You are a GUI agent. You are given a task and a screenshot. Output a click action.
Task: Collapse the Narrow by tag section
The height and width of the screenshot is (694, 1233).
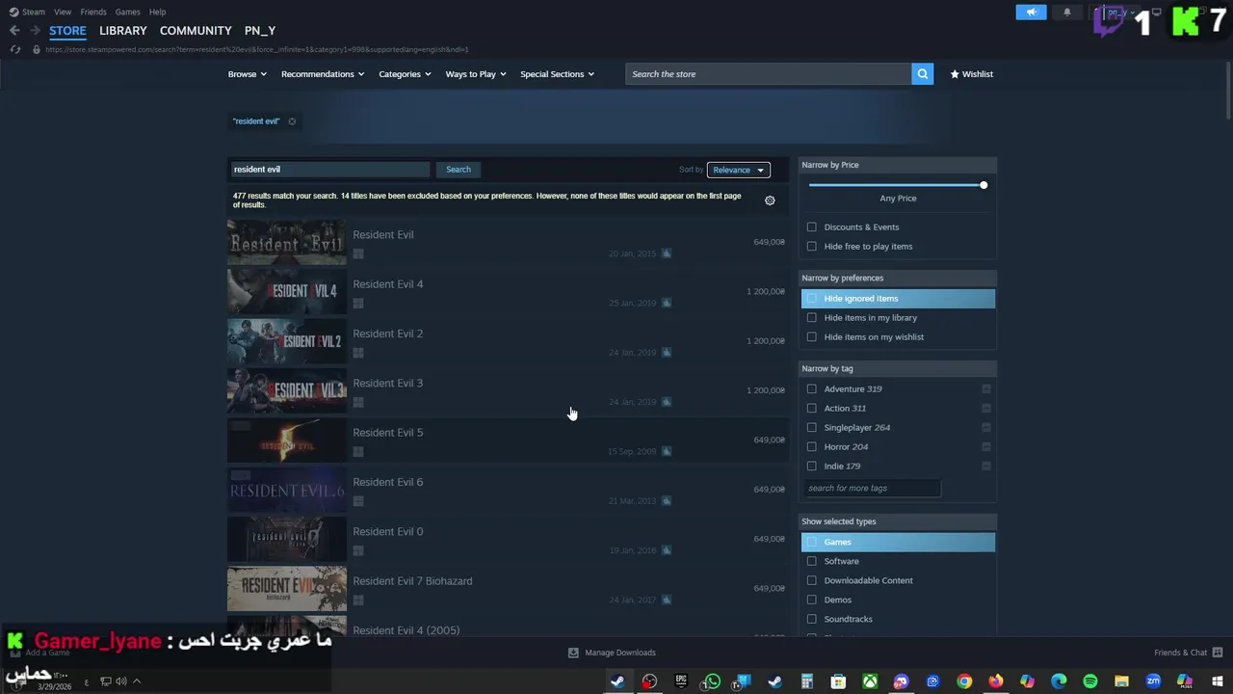click(x=898, y=368)
